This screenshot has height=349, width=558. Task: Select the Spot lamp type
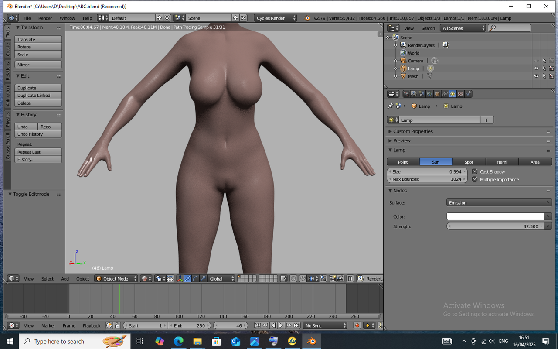coord(469,162)
